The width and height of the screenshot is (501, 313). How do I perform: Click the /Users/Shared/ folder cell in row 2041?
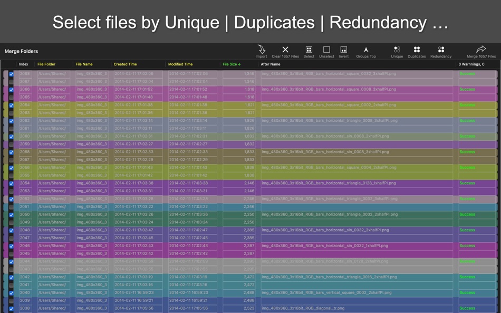[54, 285]
